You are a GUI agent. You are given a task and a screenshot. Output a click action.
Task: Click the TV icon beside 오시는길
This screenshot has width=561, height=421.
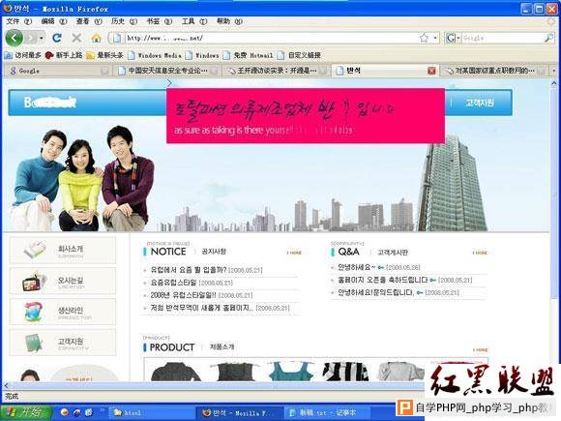[33, 282]
